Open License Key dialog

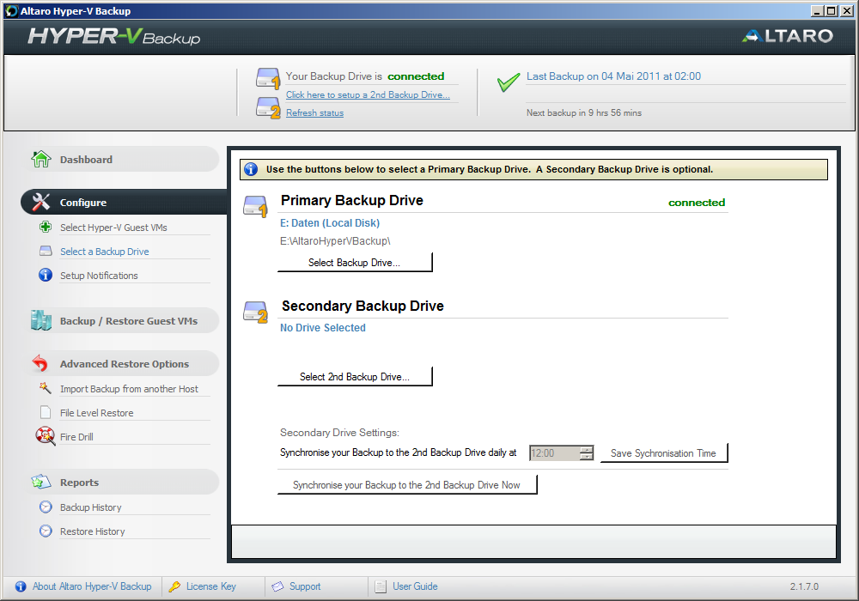click(x=211, y=586)
